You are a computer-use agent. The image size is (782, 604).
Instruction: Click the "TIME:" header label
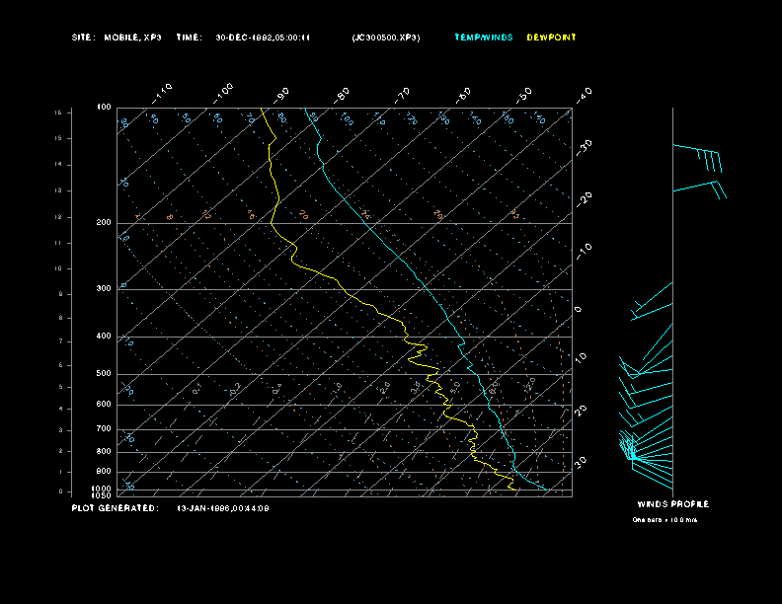pos(189,38)
